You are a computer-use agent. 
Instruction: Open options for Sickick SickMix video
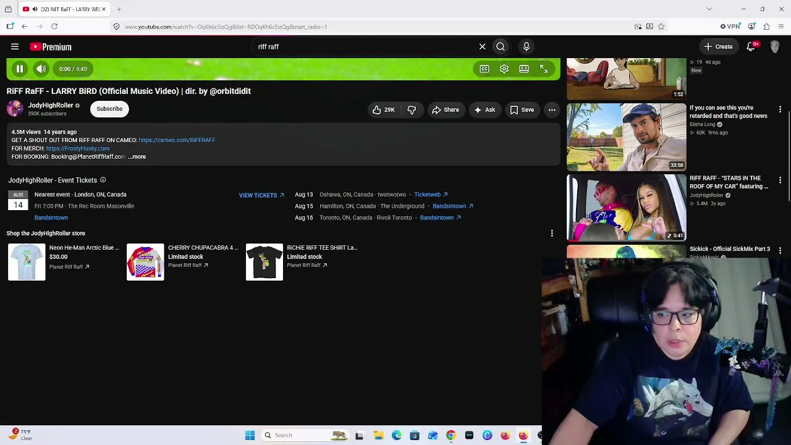(x=780, y=250)
